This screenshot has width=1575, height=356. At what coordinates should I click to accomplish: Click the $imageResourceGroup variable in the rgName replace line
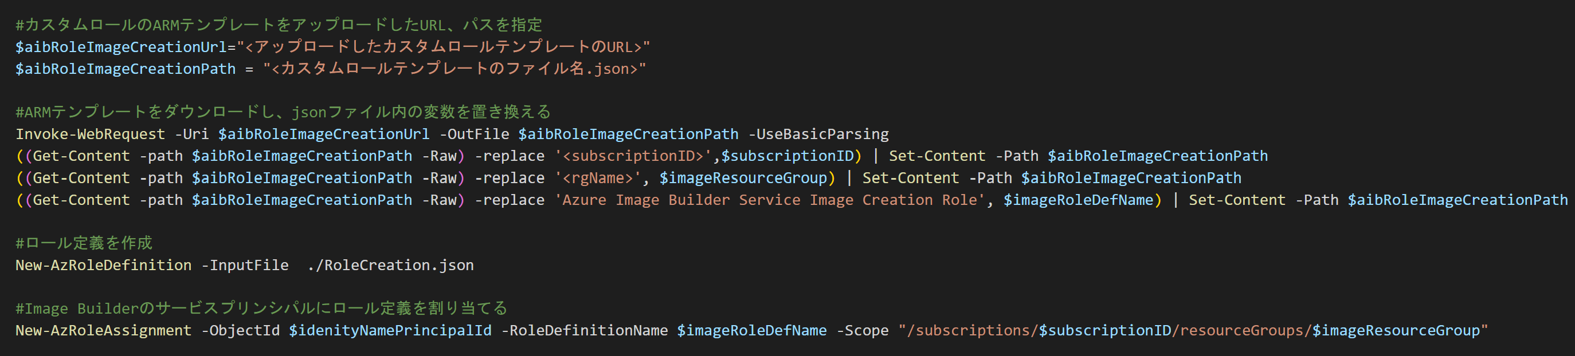(x=743, y=179)
